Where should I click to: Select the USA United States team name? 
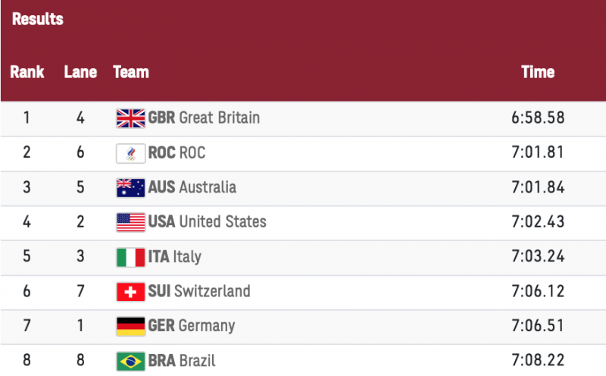point(208,222)
